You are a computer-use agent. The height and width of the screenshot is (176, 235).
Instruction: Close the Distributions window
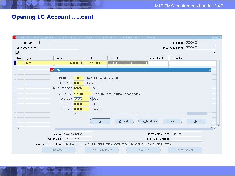[x=220, y=37]
